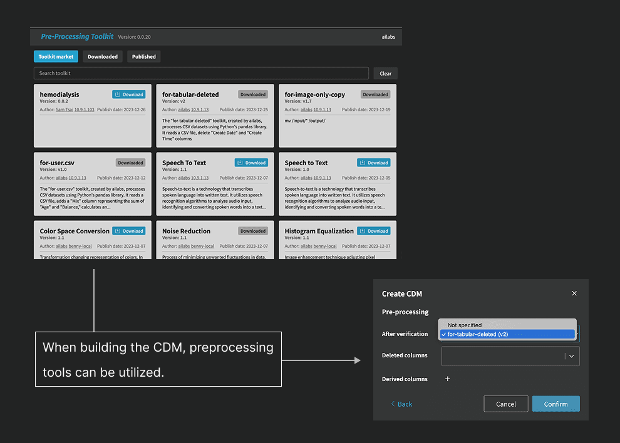Screen dimensions: 620x443
Task: Download Speech to Text version 1.0
Action: pyautogui.click(x=373, y=163)
